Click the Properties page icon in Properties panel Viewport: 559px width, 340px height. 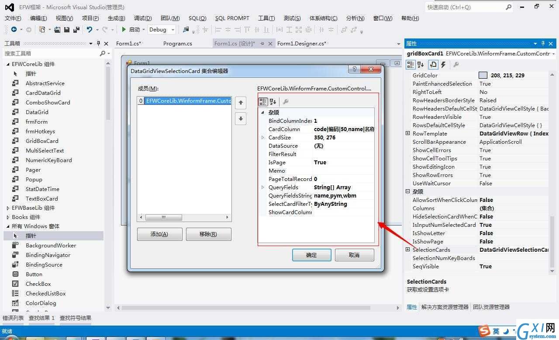(433, 64)
